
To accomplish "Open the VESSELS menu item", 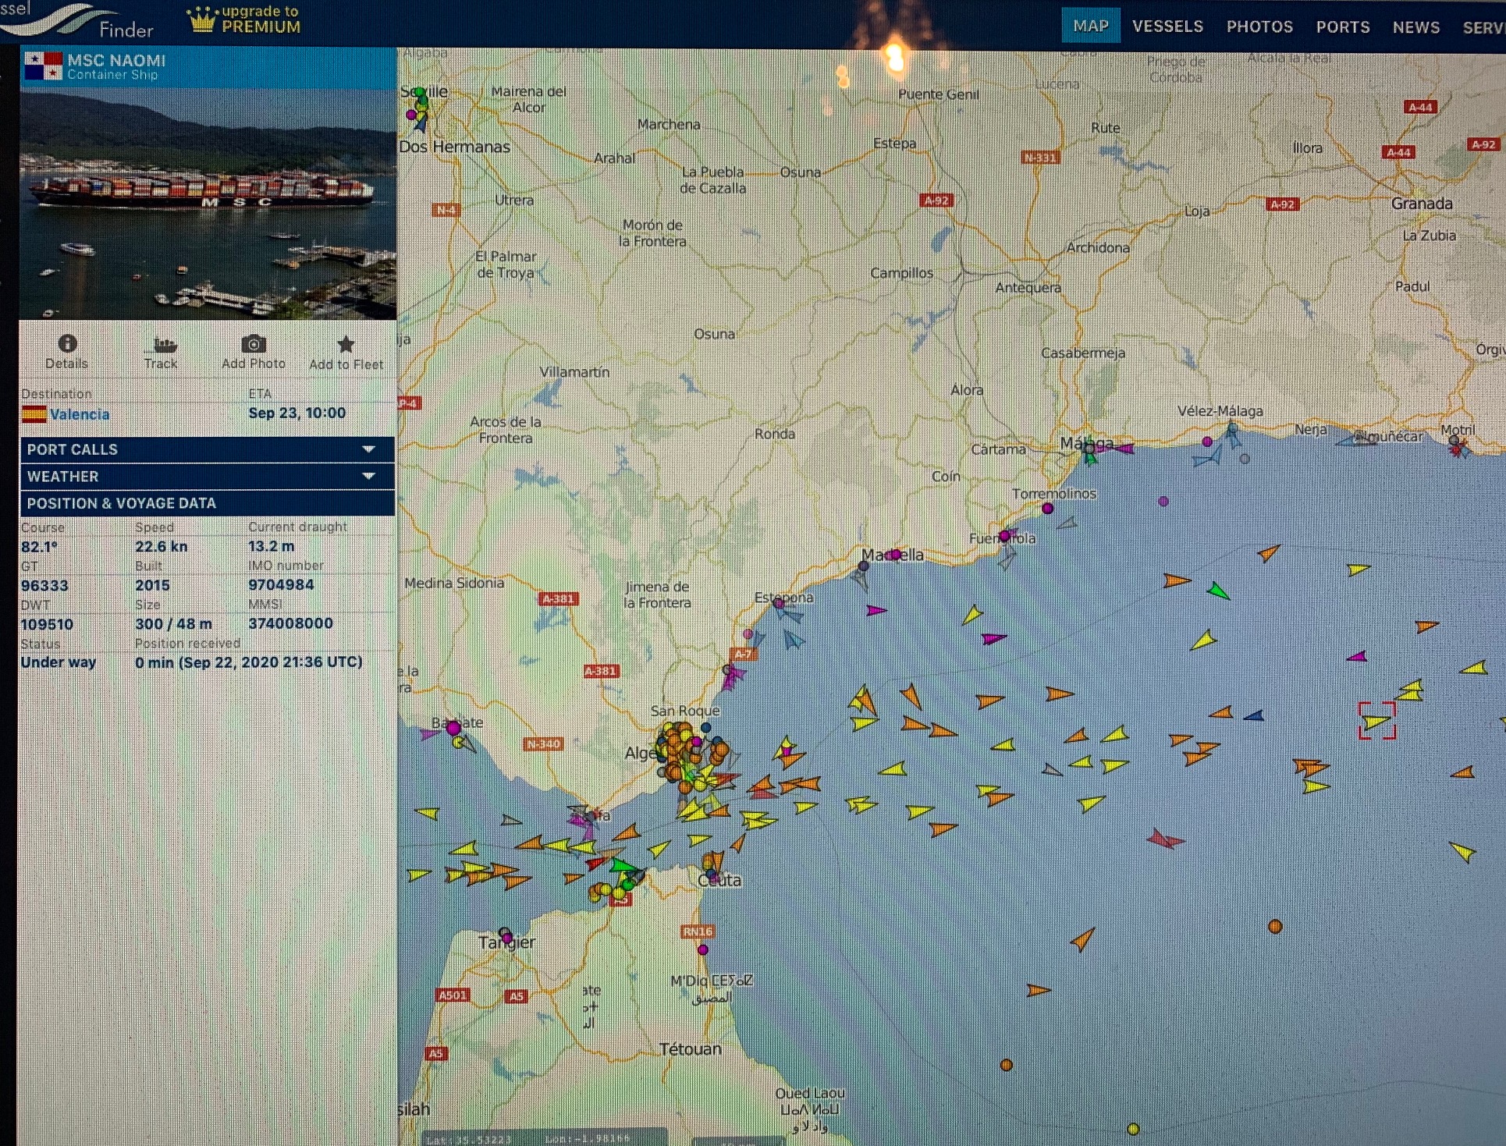I will [x=1167, y=27].
